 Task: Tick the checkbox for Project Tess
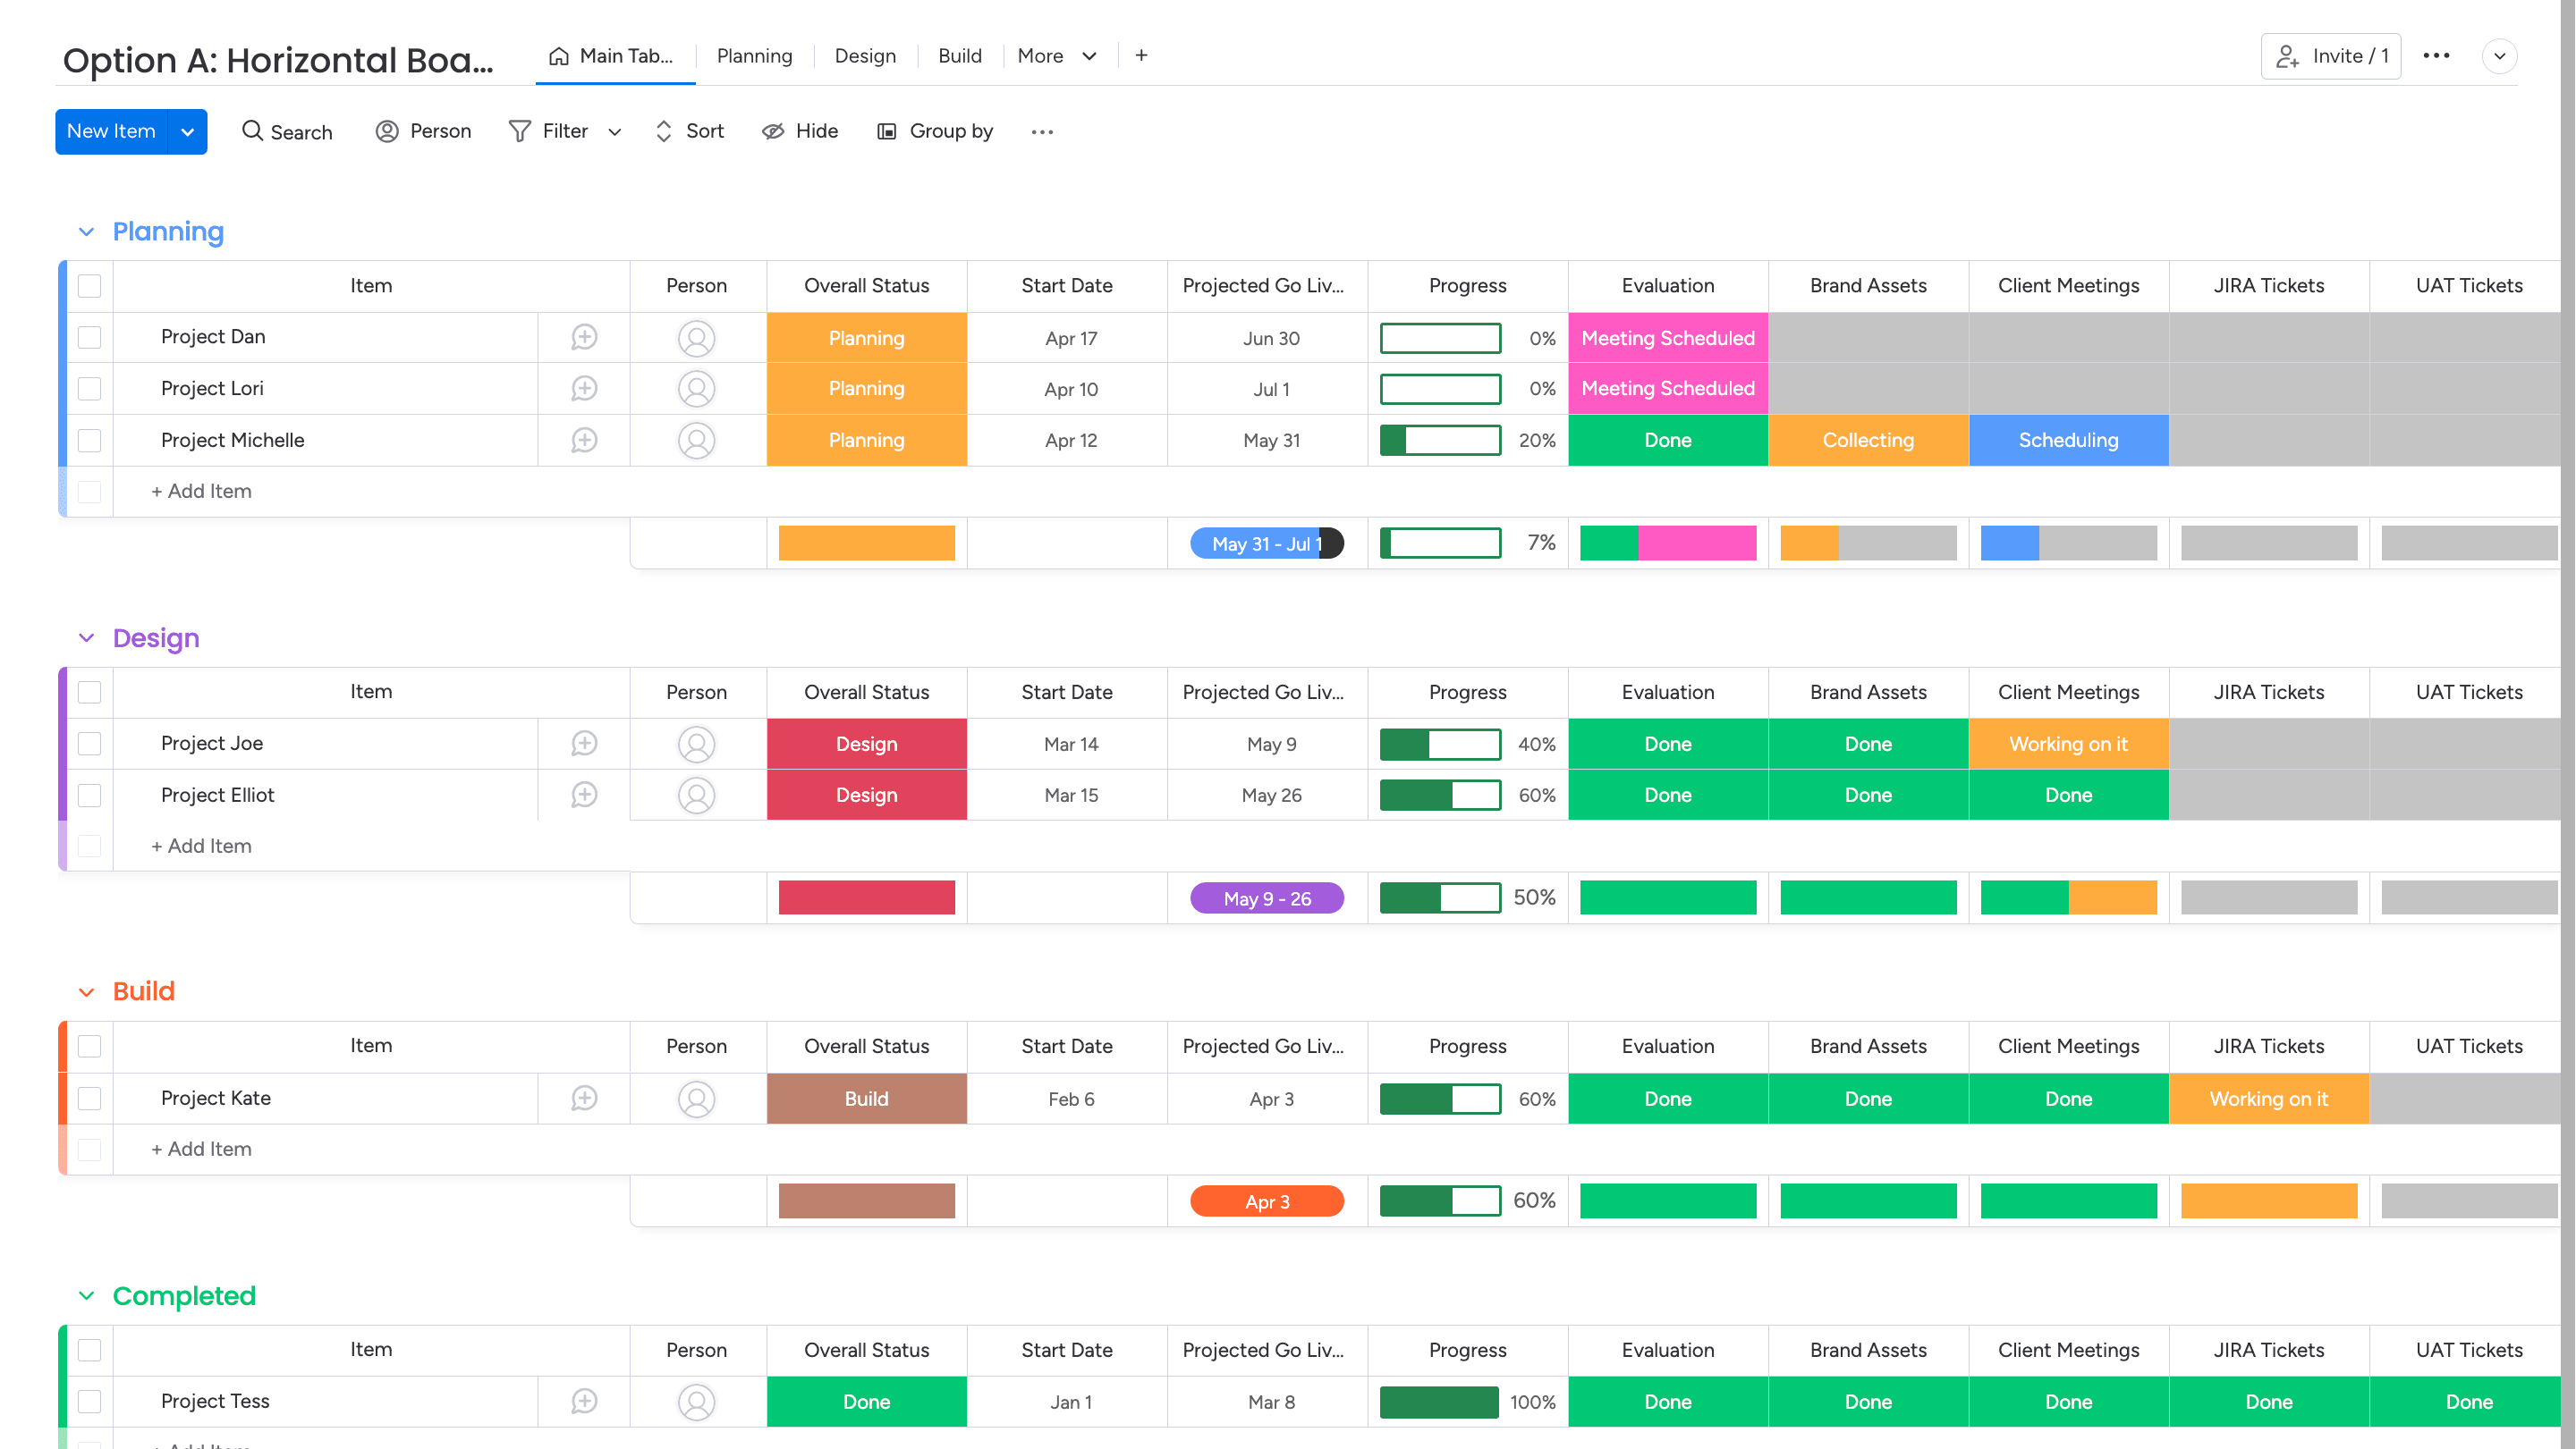[89, 1401]
